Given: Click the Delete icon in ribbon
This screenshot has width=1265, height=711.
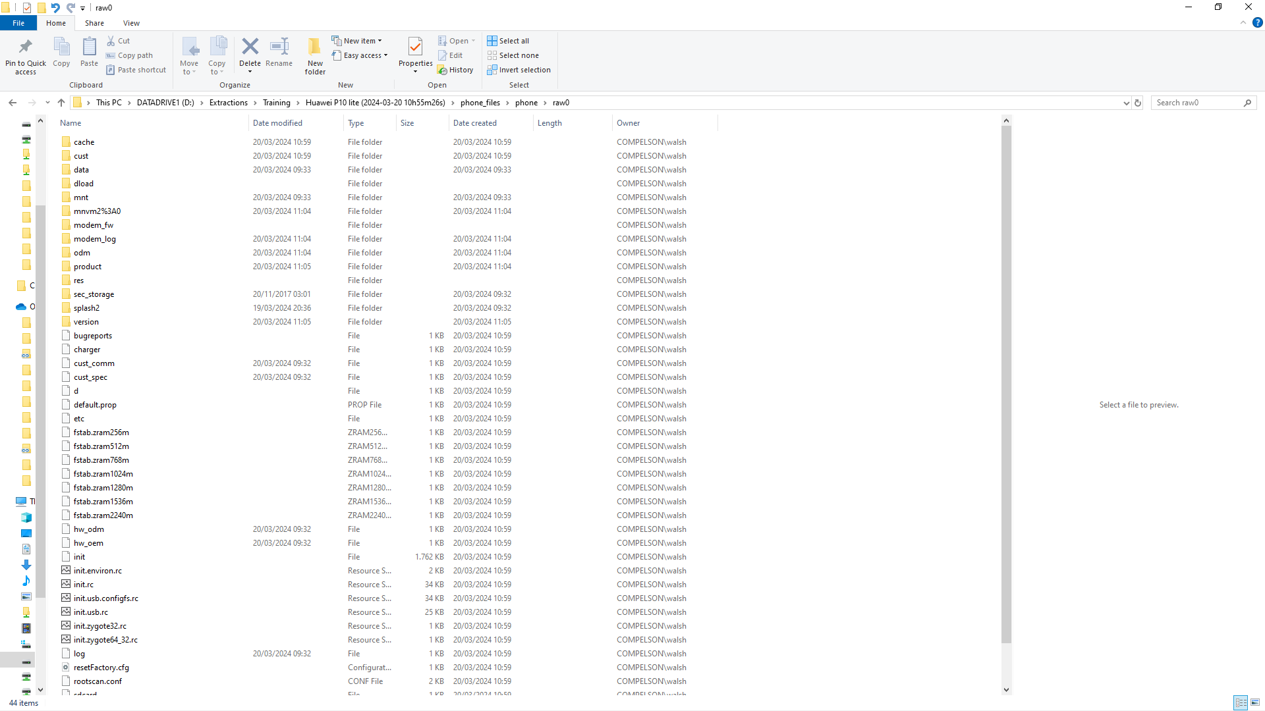Looking at the screenshot, I should (x=250, y=47).
